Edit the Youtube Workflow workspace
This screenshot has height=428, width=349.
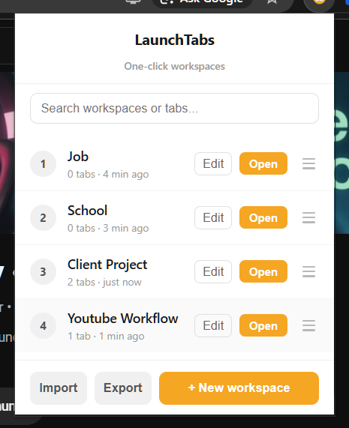(x=213, y=325)
